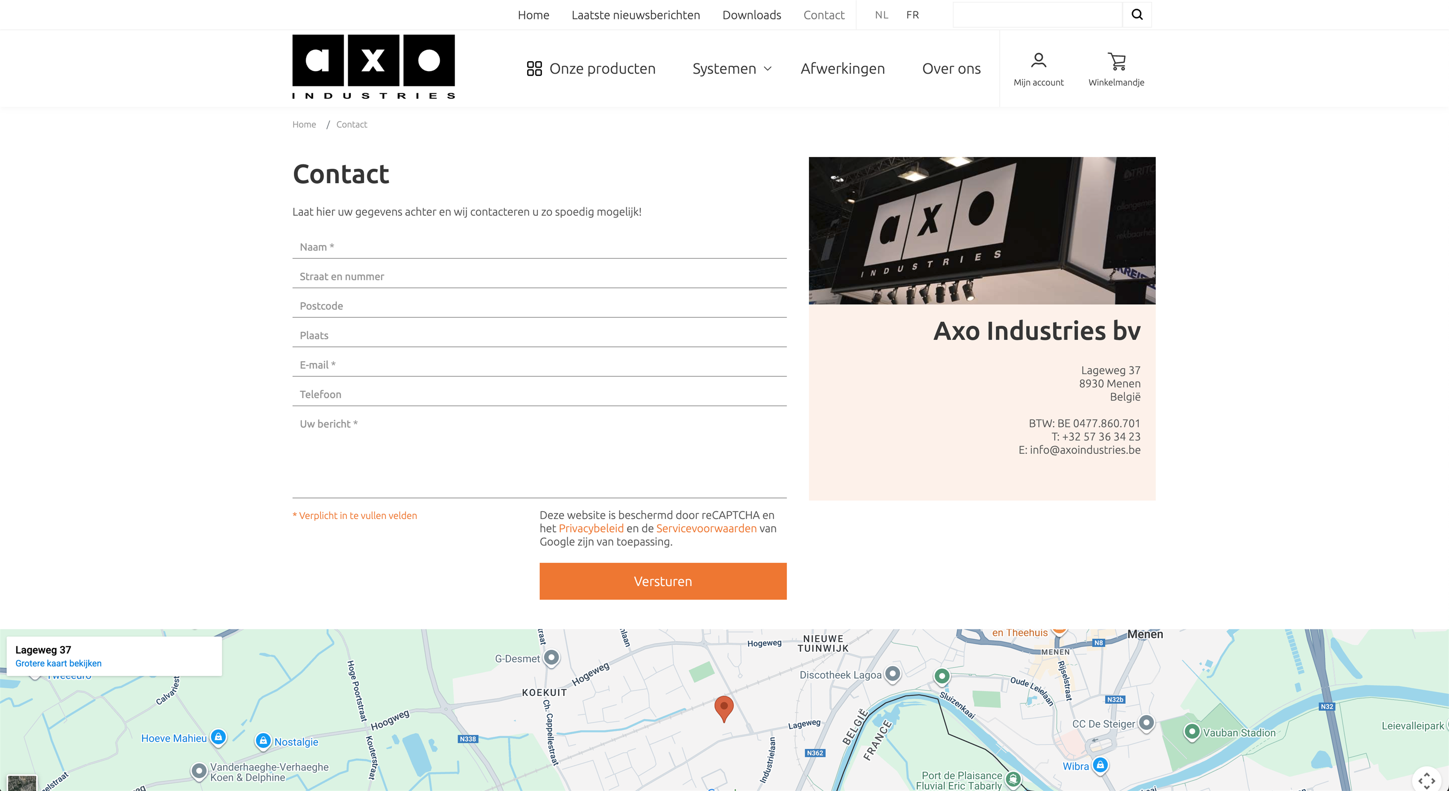The height and width of the screenshot is (791, 1449).
Task: Open the Laatste nieuwsberichten page
Action: click(635, 15)
